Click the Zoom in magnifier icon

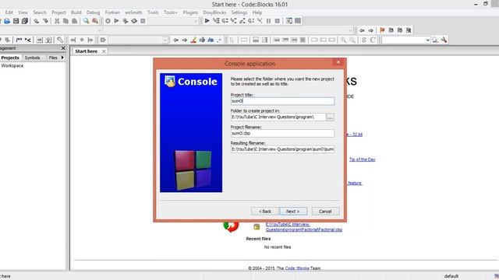pyautogui.click(x=343, y=40)
